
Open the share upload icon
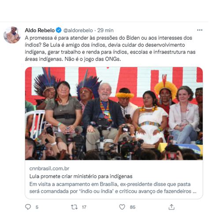click(172, 207)
